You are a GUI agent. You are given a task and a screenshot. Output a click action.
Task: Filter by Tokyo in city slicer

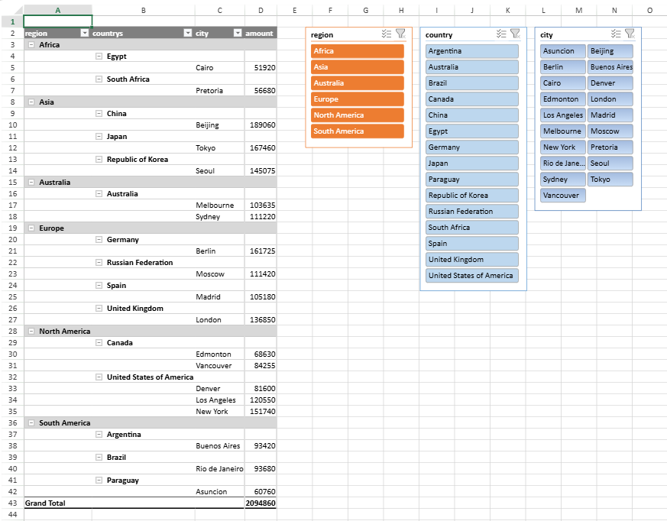pyautogui.click(x=610, y=180)
